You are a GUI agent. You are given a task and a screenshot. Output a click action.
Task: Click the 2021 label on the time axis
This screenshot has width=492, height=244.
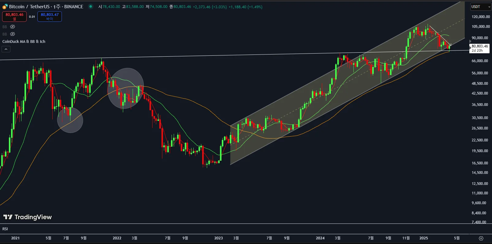tap(15, 238)
